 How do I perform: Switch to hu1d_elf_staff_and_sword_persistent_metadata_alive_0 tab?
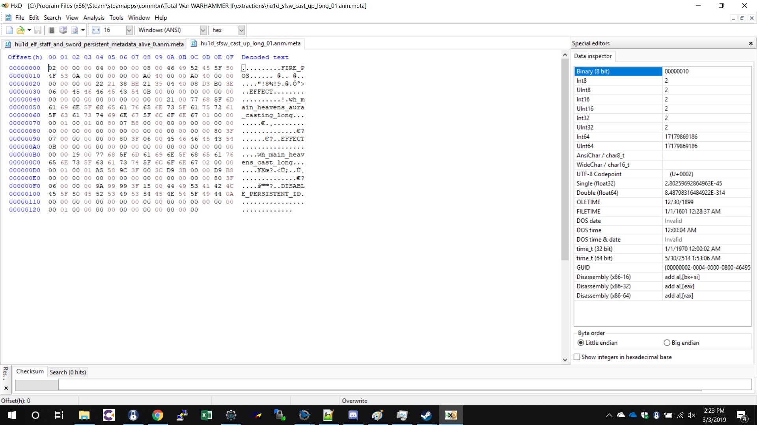coord(99,44)
